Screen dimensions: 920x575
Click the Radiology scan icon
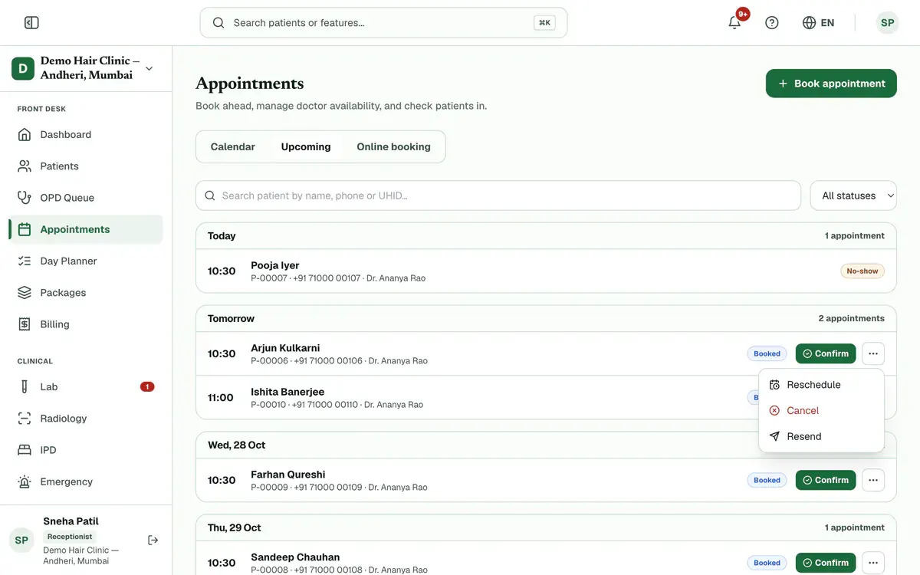[x=25, y=419]
